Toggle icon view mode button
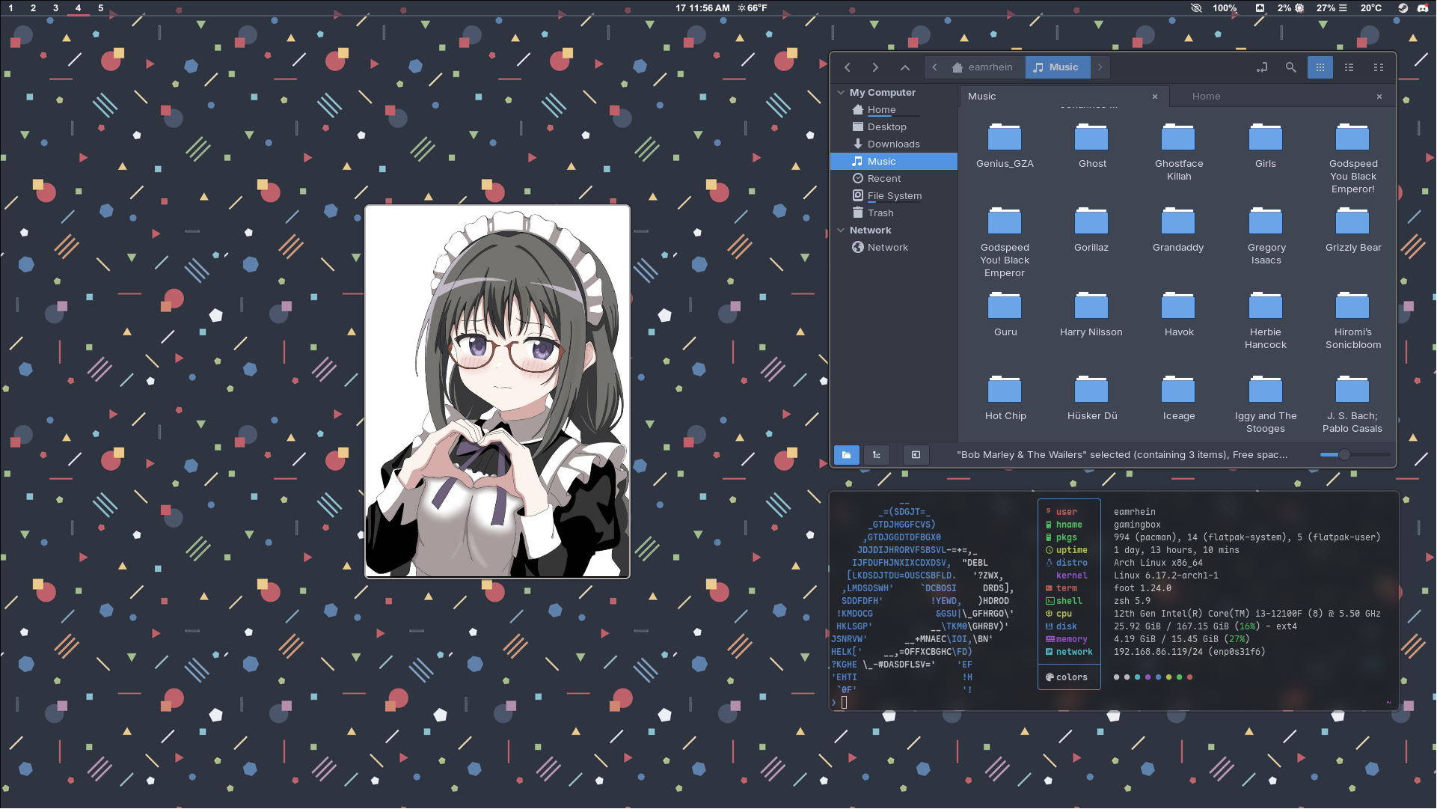1437x809 pixels. [1320, 67]
